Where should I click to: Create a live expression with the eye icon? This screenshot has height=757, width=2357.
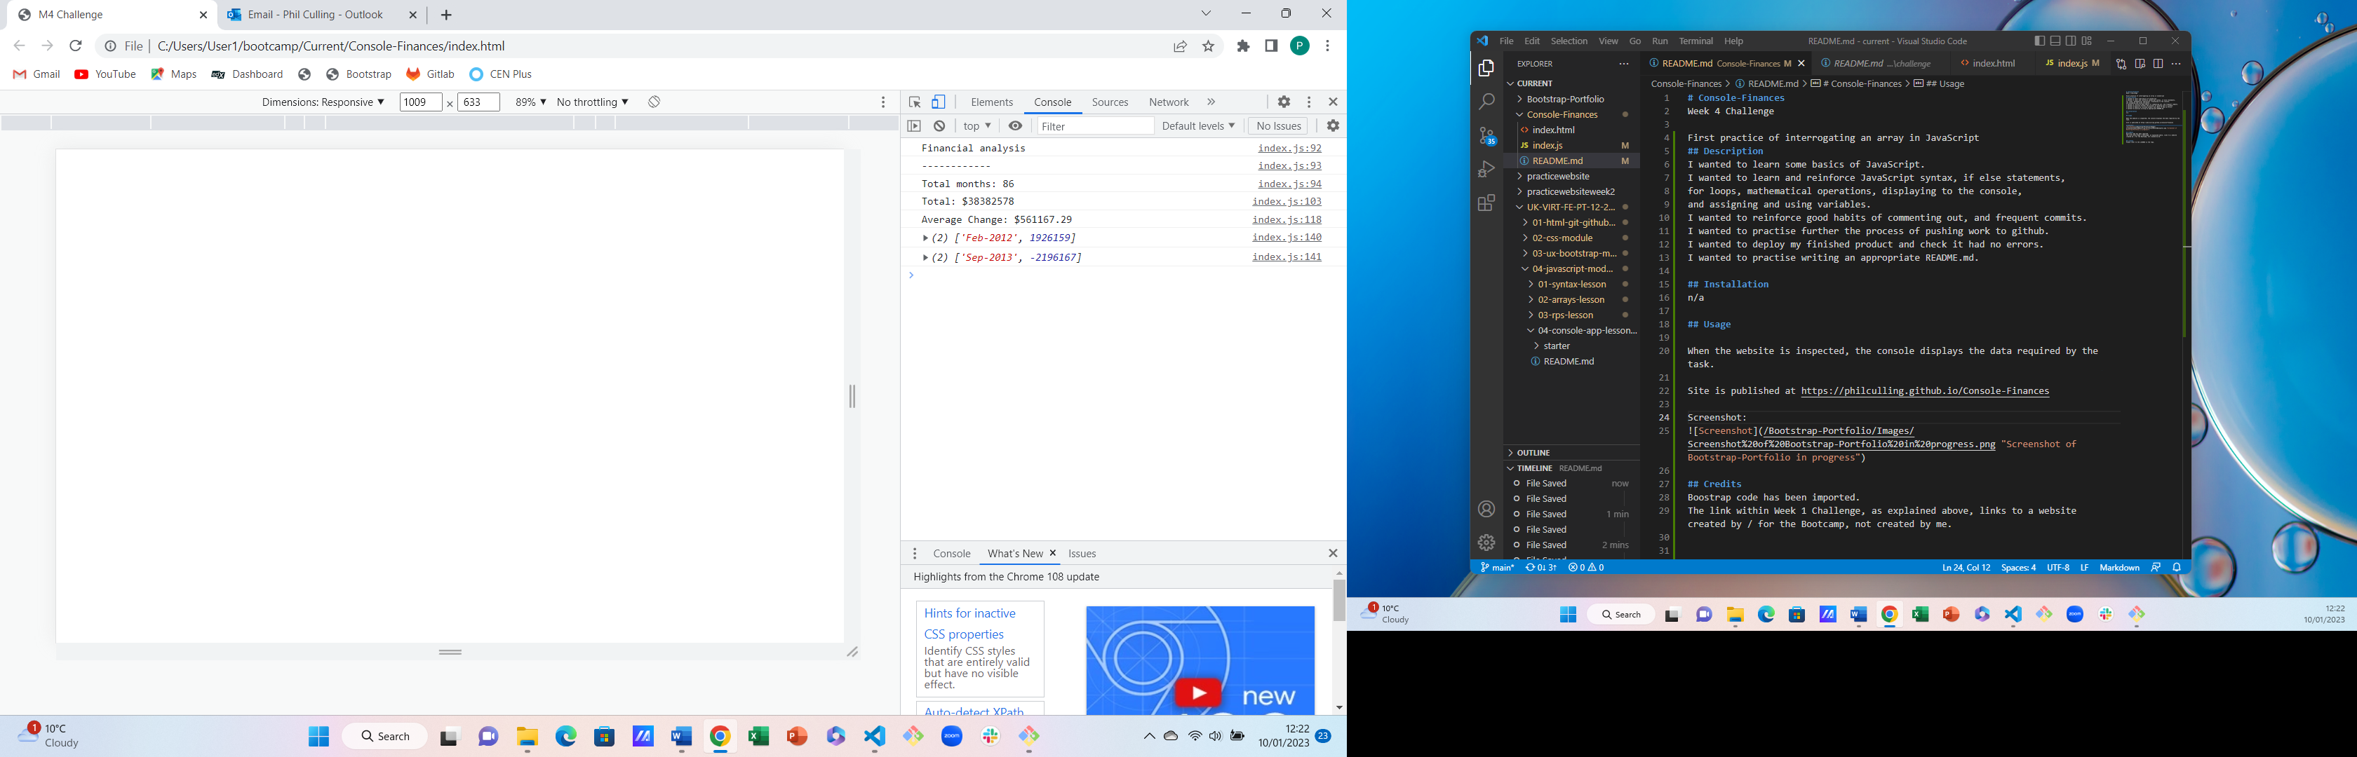coord(1016,126)
